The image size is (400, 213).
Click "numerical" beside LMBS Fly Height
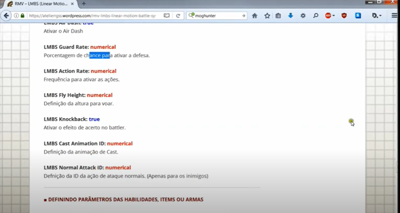point(100,95)
